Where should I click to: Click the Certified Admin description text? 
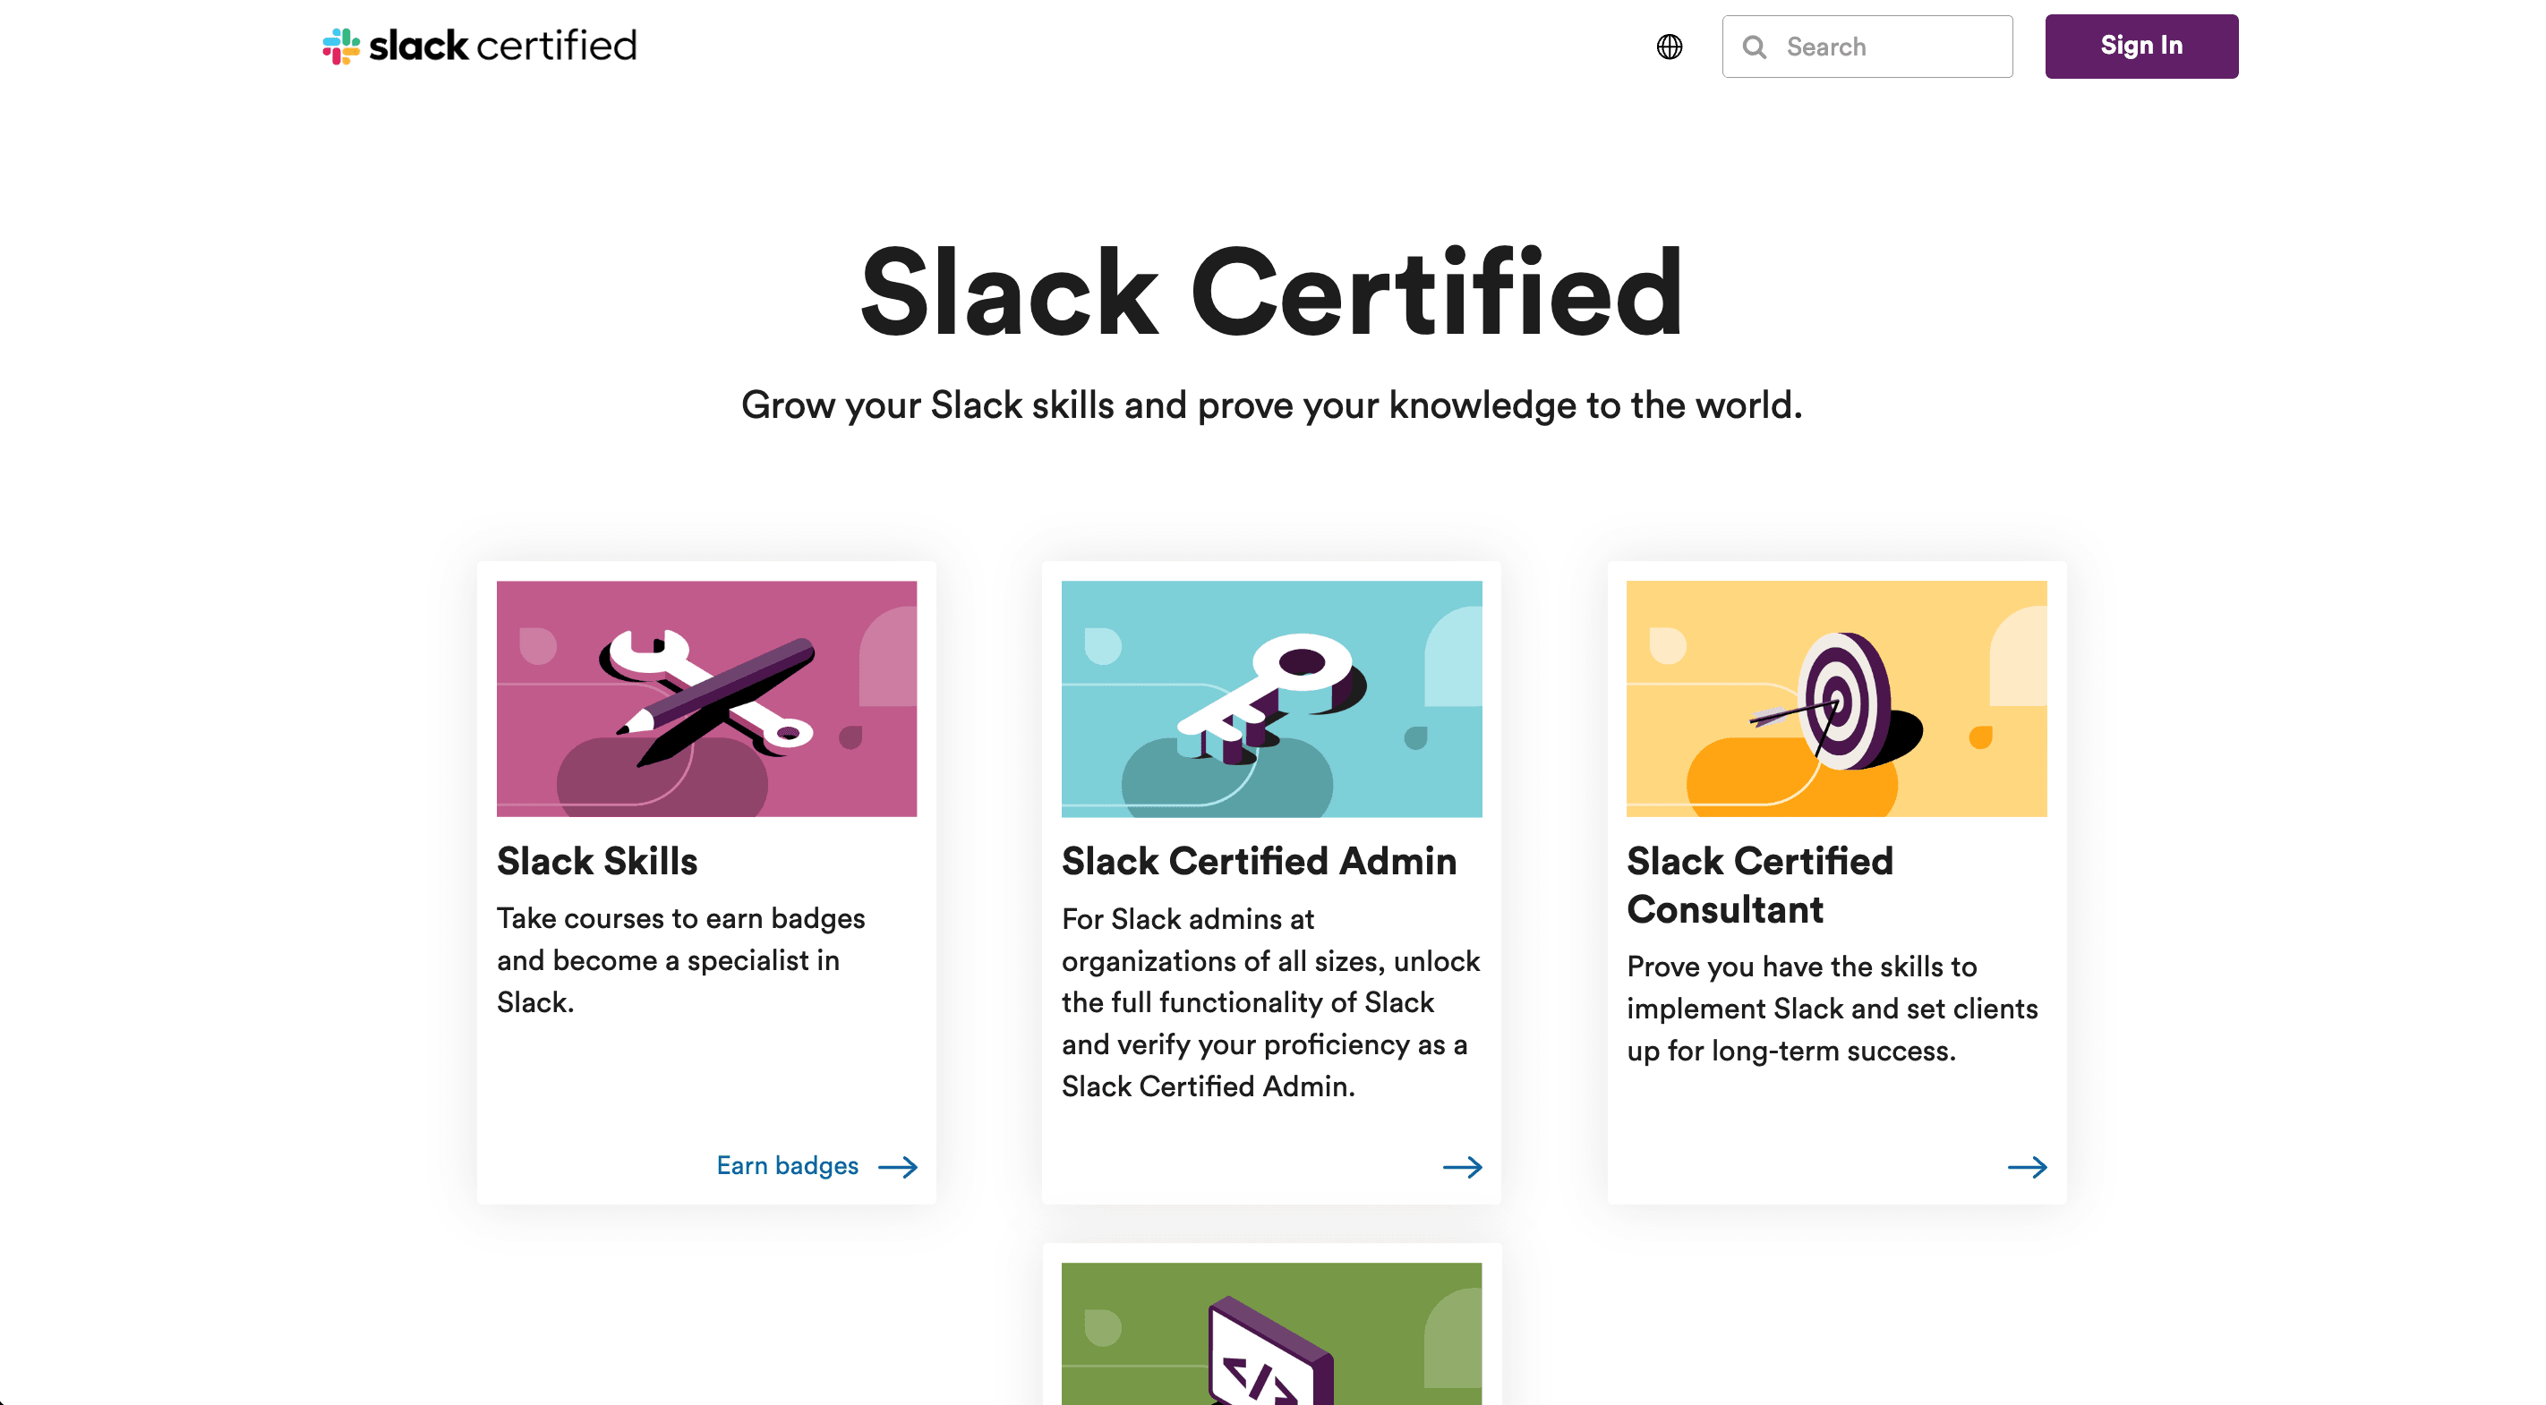(x=1270, y=1002)
